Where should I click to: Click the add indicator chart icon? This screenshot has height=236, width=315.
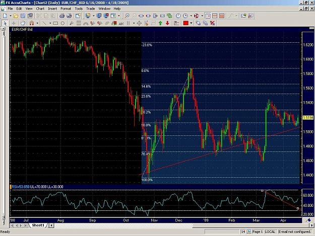click(x=176, y=23)
